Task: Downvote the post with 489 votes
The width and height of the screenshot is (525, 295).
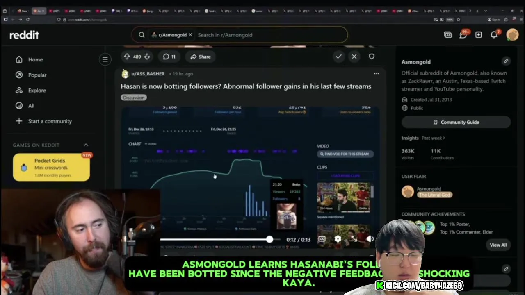Action: click(x=147, y=57)
